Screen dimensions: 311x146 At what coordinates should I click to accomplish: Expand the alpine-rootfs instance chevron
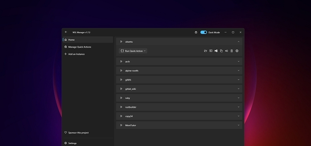click(239, 71)
